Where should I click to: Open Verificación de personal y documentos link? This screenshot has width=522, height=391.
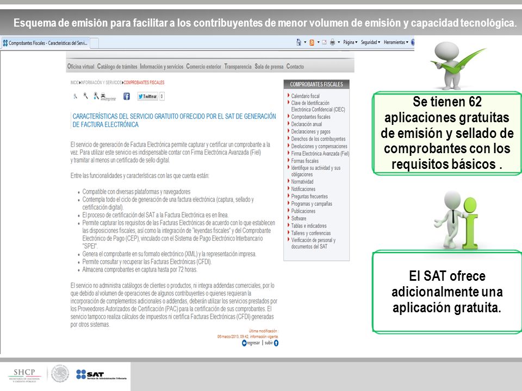coord(313,243)
